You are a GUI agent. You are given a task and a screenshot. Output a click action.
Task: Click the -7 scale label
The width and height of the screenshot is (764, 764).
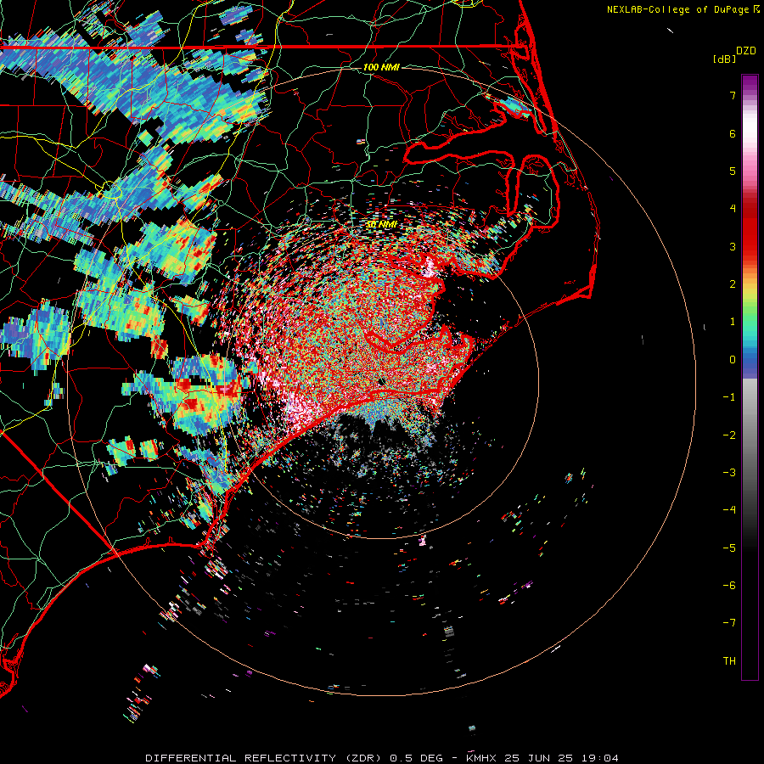[x=729, y=623]
